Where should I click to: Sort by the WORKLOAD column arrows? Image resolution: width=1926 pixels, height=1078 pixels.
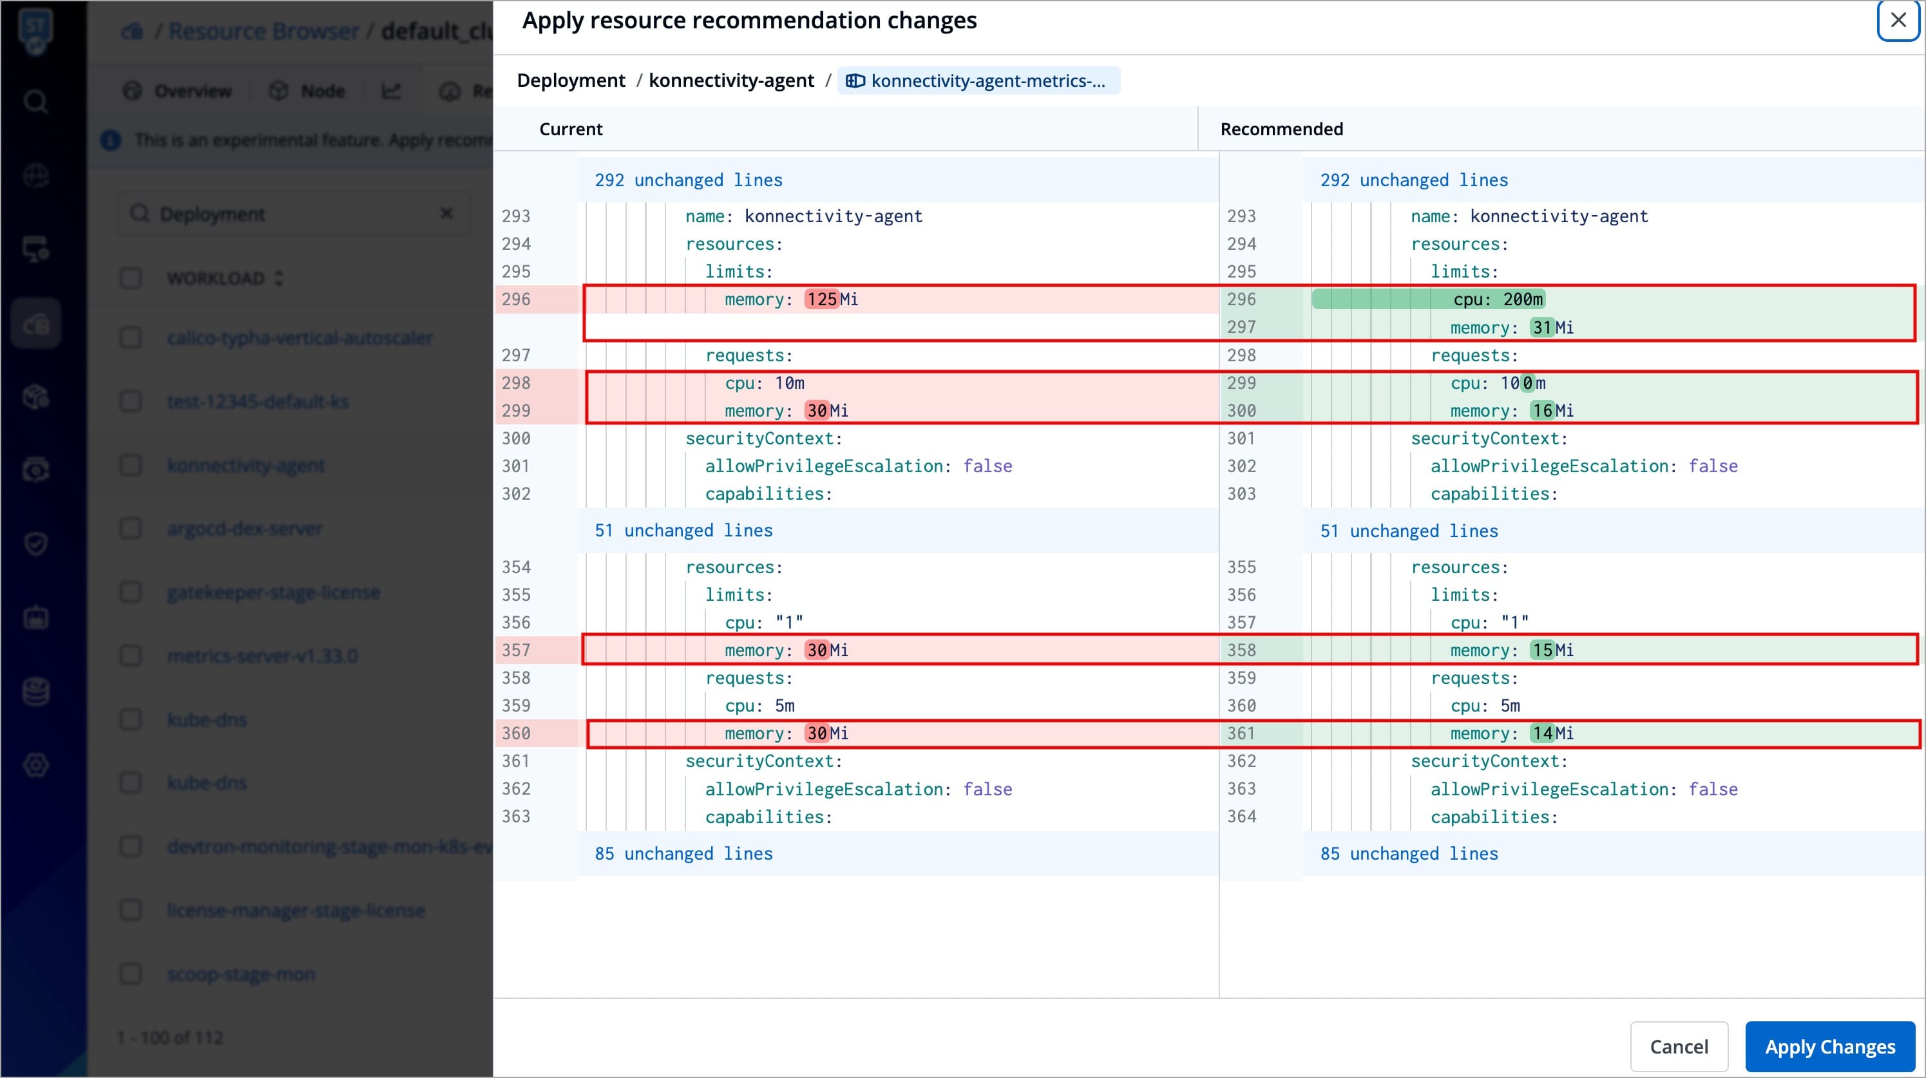[x=279, y=278]
